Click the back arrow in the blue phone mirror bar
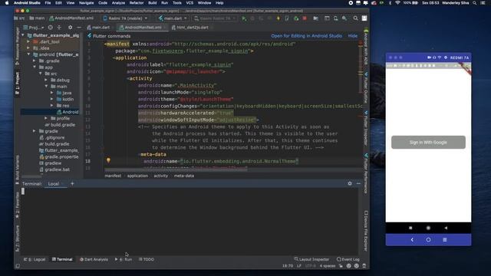Image resolution: width=491 pixels, height=276 pixels. pos(412,240)
